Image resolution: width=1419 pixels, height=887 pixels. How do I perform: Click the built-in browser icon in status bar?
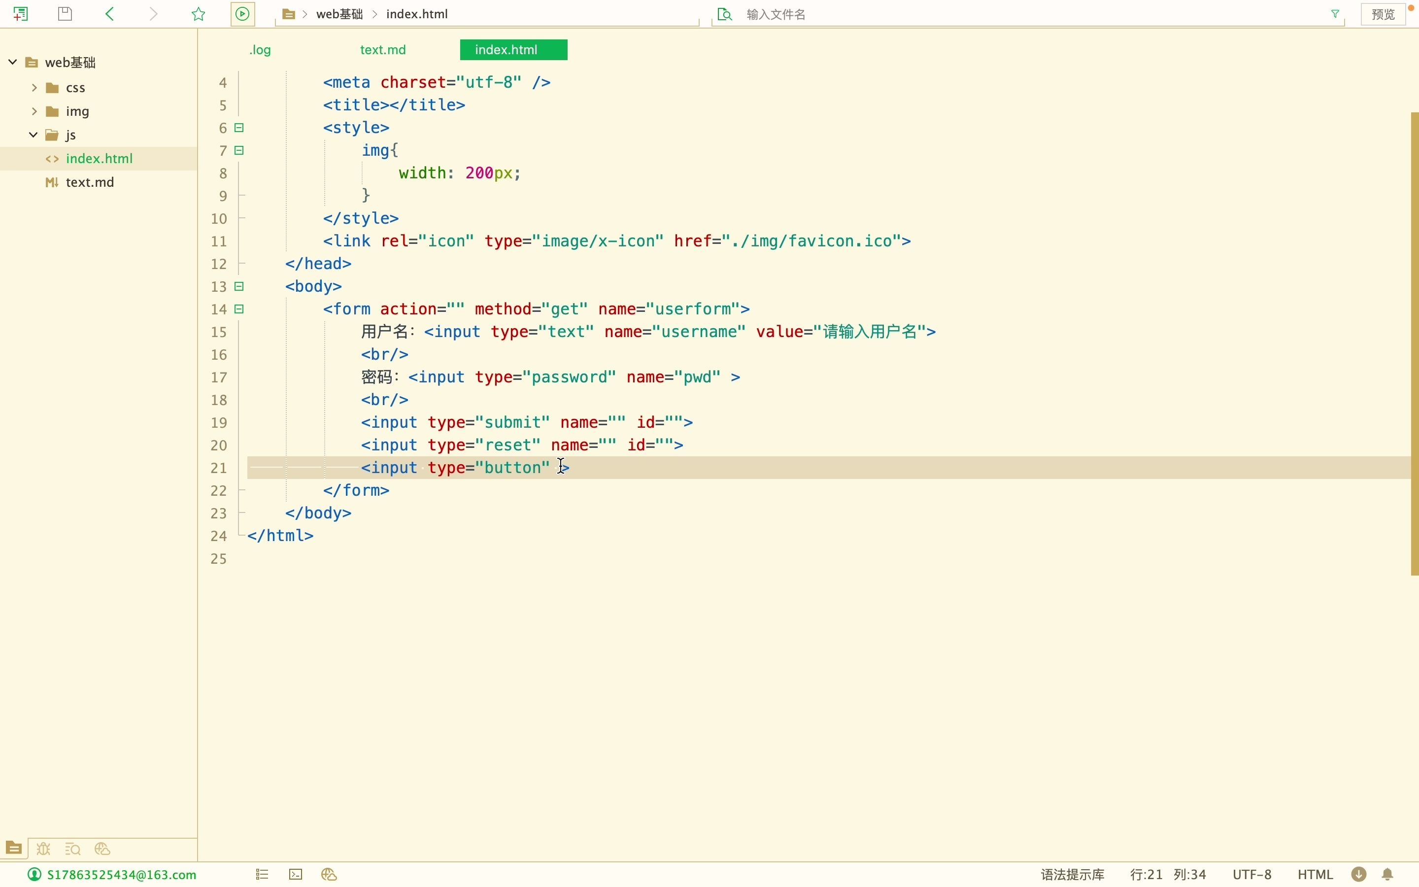click(x=330, y=875)
